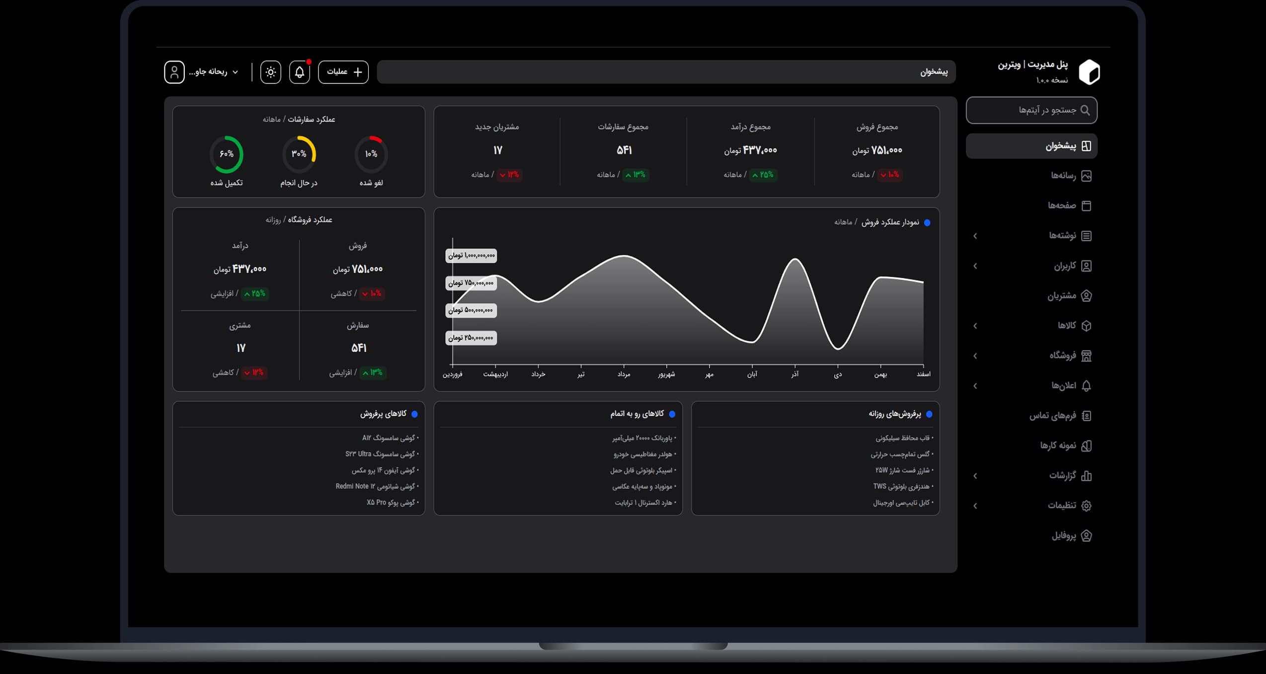Click the تکمیل شده 60% progress ring
The image size is (1266, 674).
pyautogui.click(x=227, y=154)
